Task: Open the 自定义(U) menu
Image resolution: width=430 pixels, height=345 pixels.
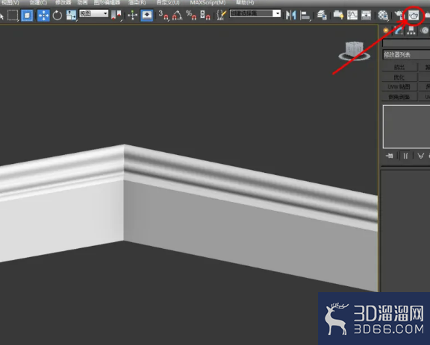Action: click(x=168, y=3)
